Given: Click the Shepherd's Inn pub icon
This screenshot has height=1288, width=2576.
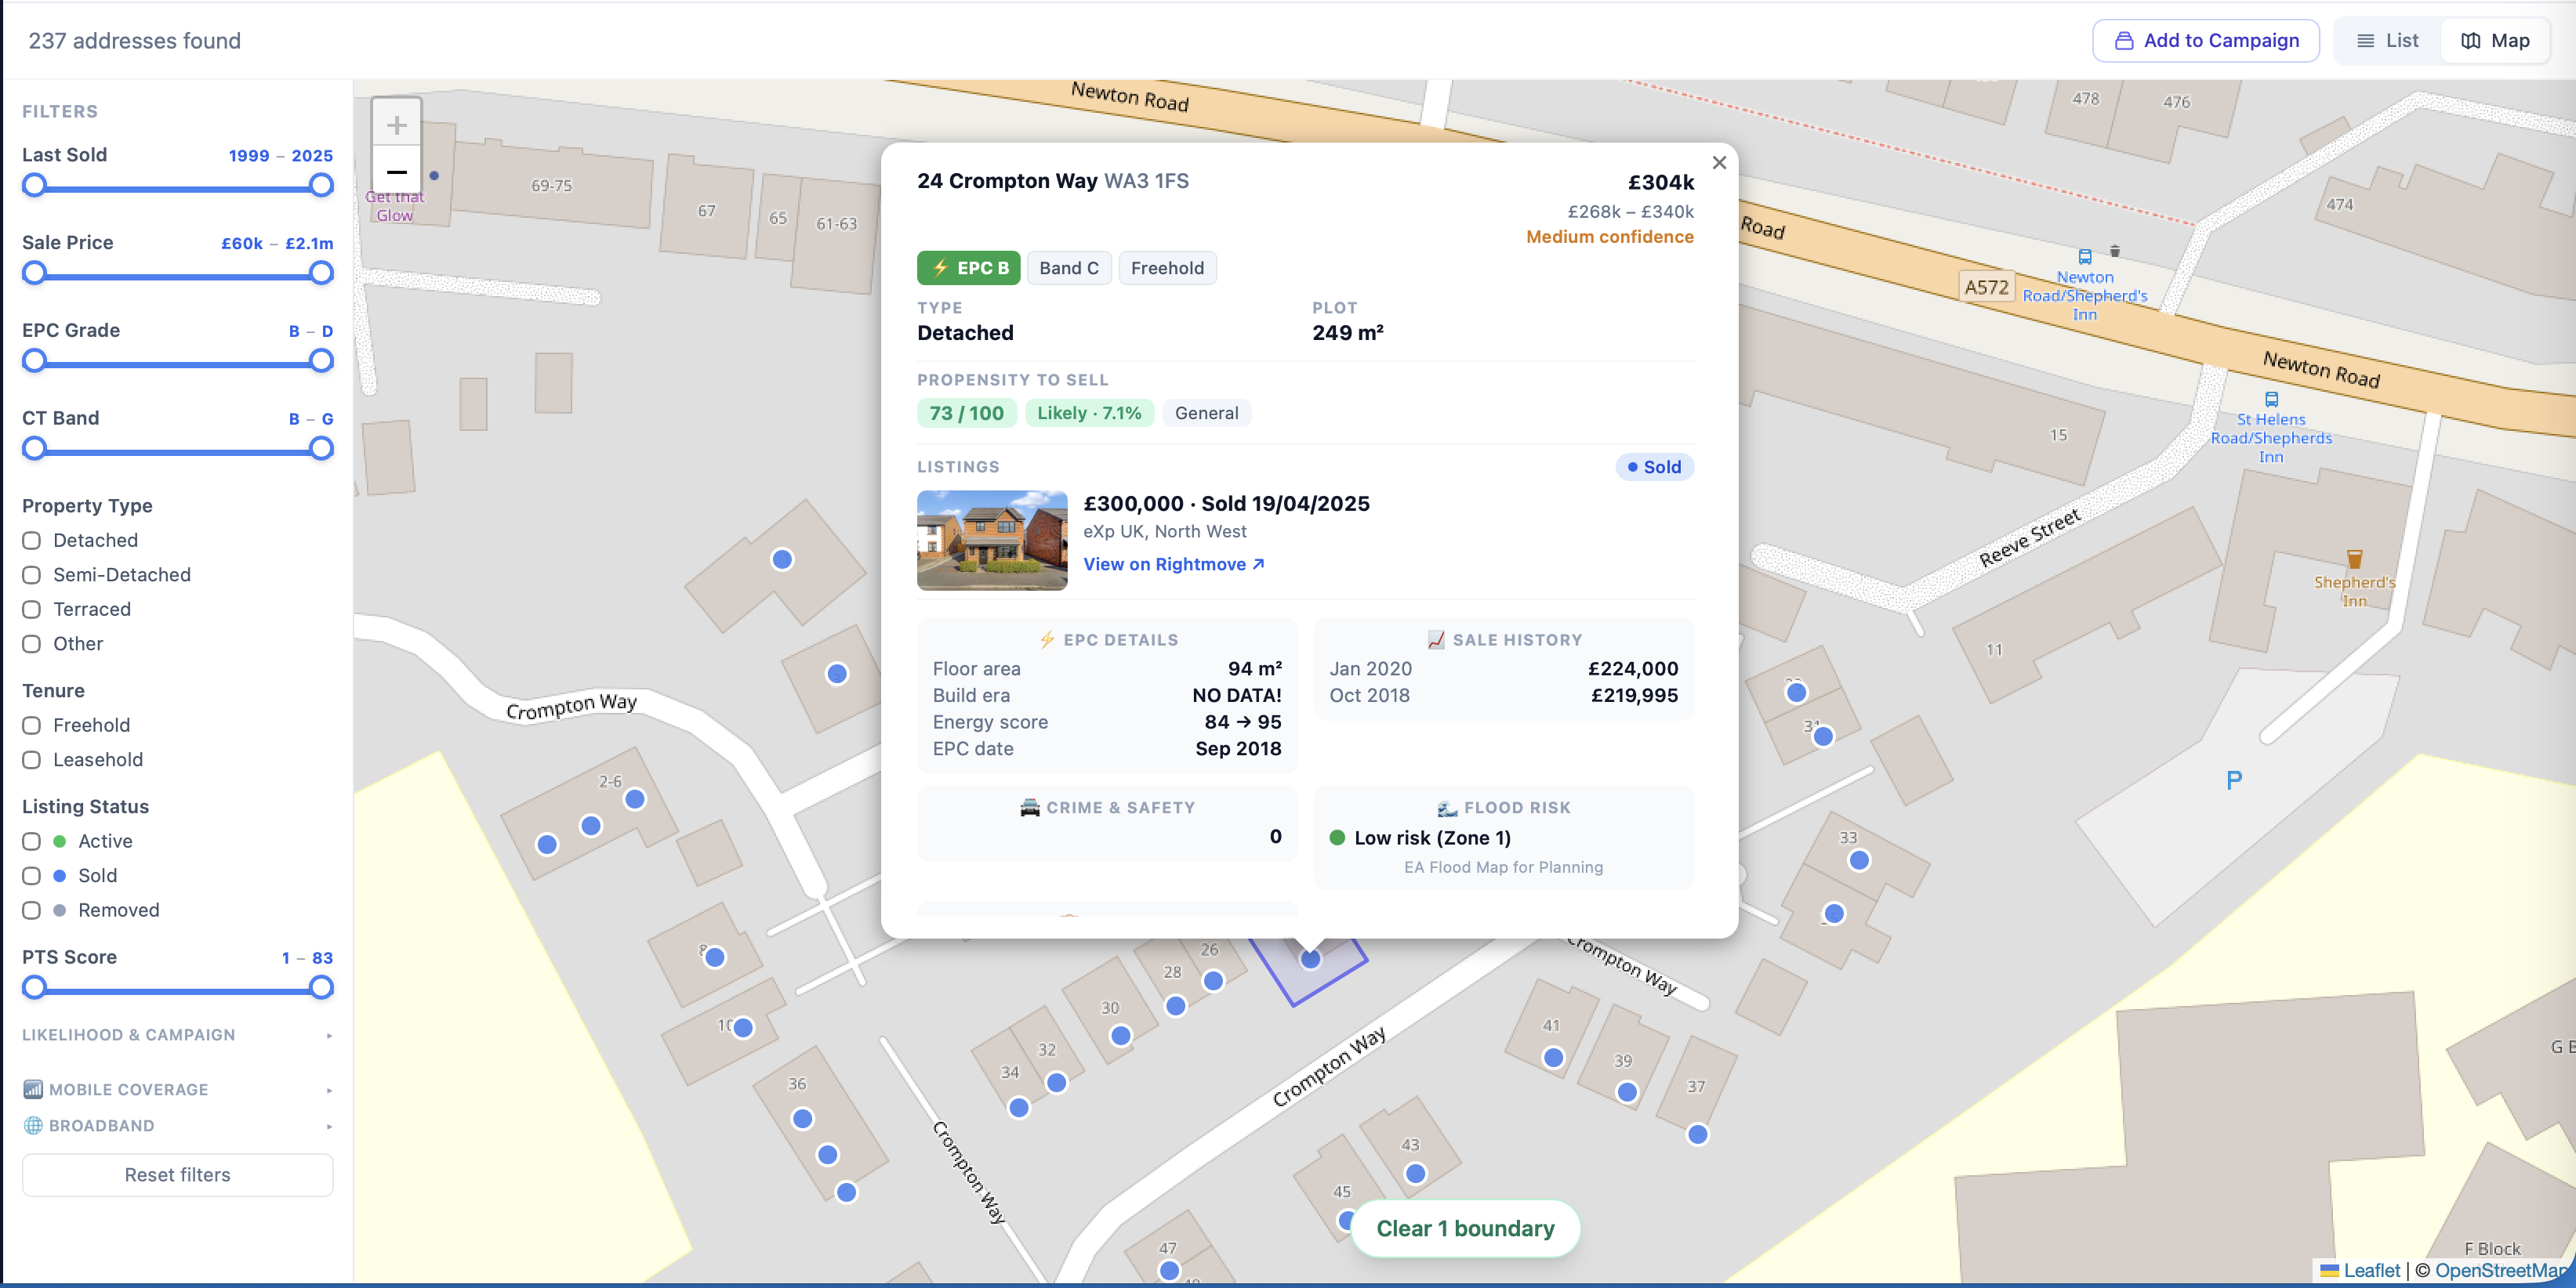Looking at the screenshot, I should click(2354, 559).
